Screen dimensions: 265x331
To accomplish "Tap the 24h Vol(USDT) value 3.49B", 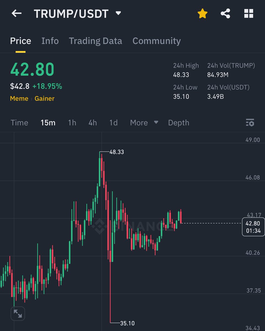I will (216, 96).
